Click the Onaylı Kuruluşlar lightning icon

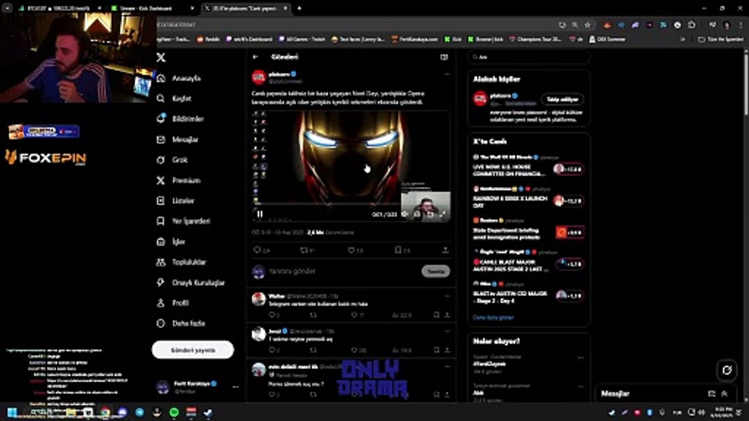pyautogui.click(x=161, y=282)
